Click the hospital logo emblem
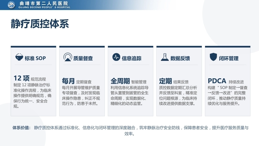Viewport: 259px width, 146px height. tap(11, 5)
